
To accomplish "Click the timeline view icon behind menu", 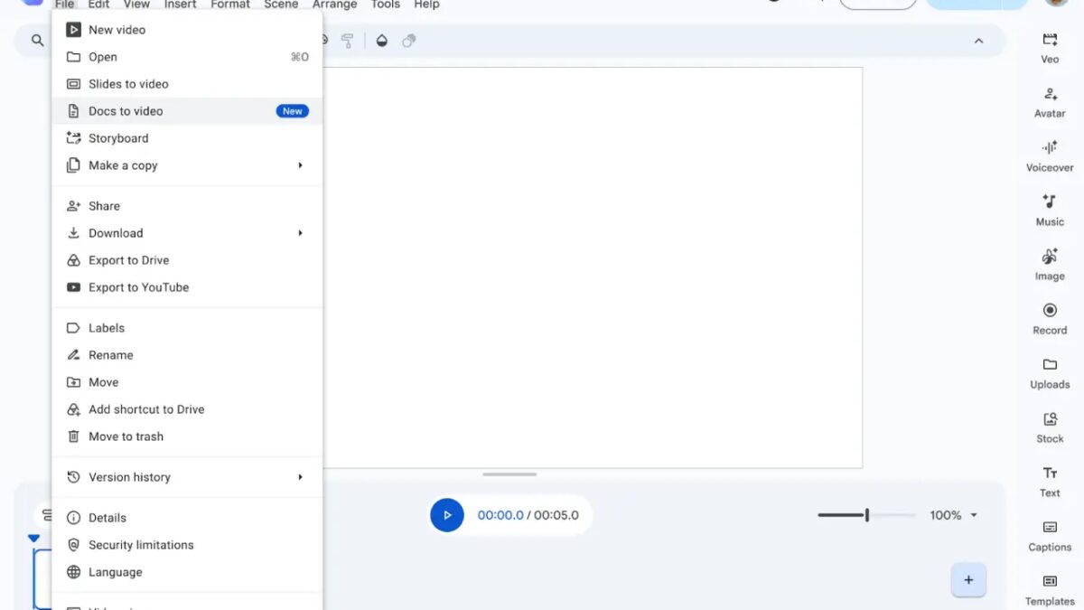I will [45, 515].
